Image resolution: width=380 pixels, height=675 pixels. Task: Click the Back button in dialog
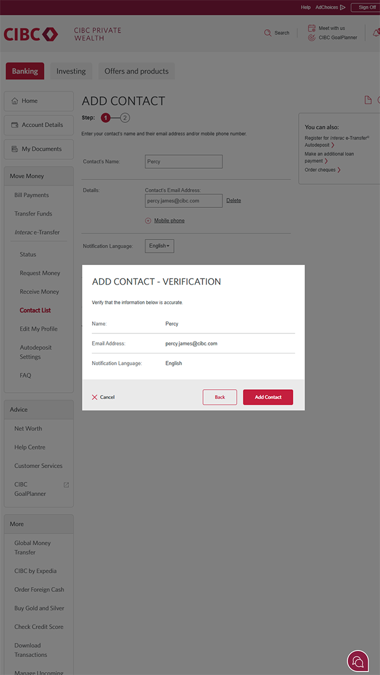coord(220,398)
